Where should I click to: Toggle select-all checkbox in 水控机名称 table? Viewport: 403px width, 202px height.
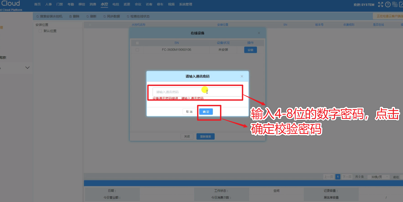tap(90, 25)
